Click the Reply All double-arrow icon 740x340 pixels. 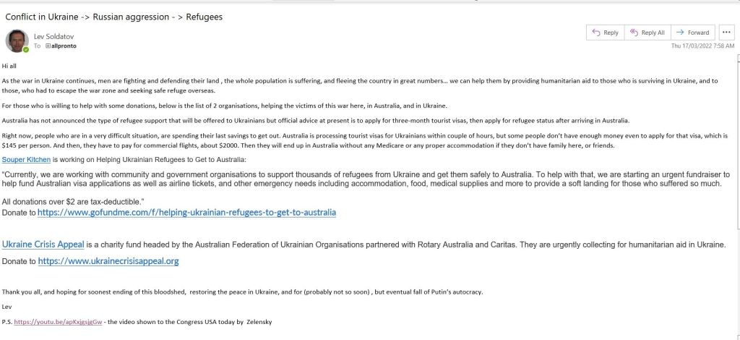634,33
